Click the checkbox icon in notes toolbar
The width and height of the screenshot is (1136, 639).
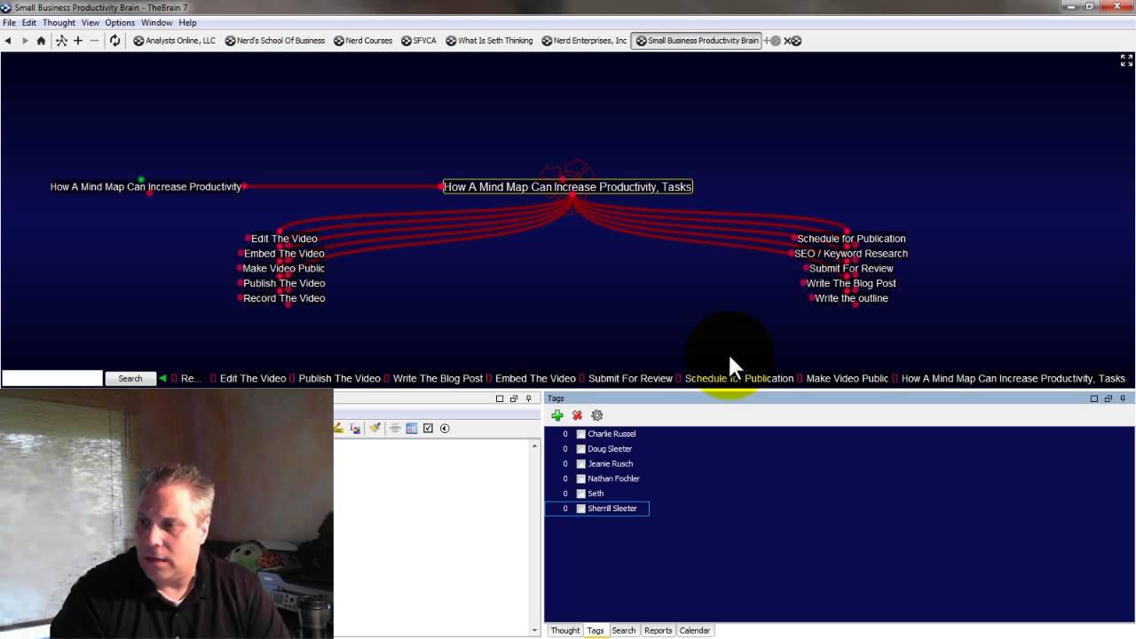tap(428, 429)
